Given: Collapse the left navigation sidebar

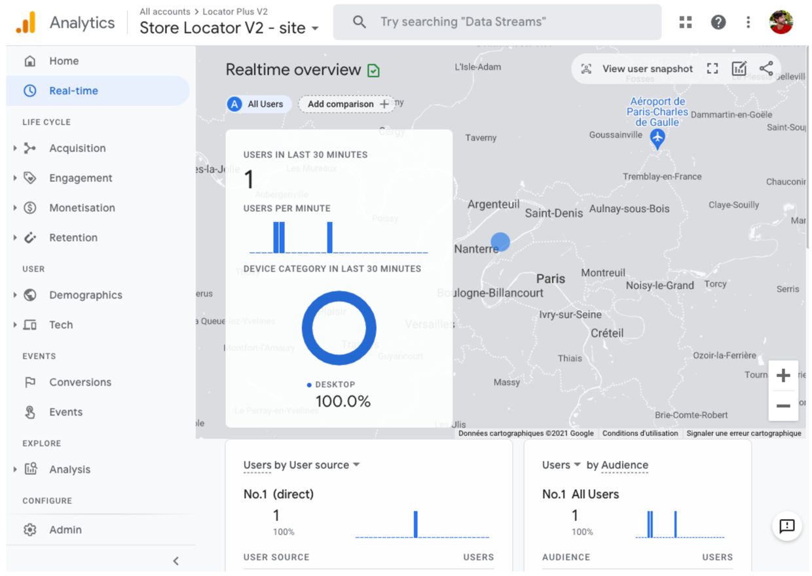Looking at the screenshot, I should 175,560.
